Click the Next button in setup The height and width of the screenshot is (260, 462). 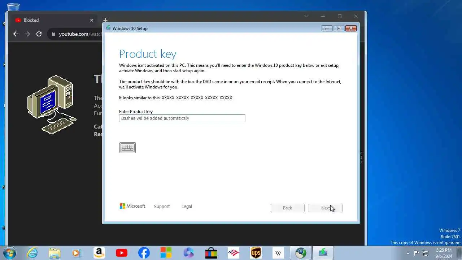click(x=325, y=208)
